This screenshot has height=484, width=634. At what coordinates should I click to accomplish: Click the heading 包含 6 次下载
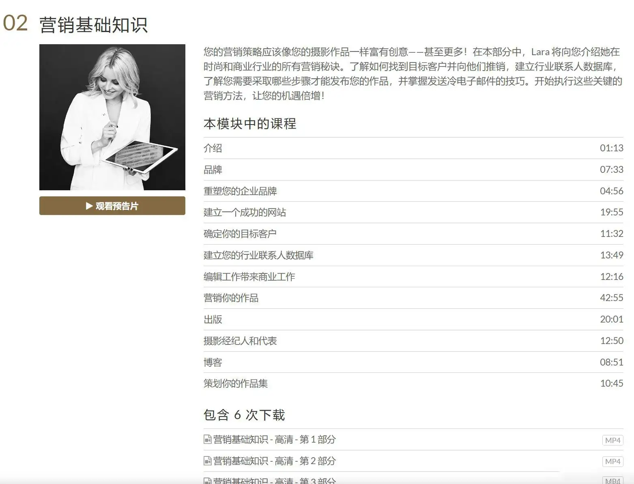point(244,415)
